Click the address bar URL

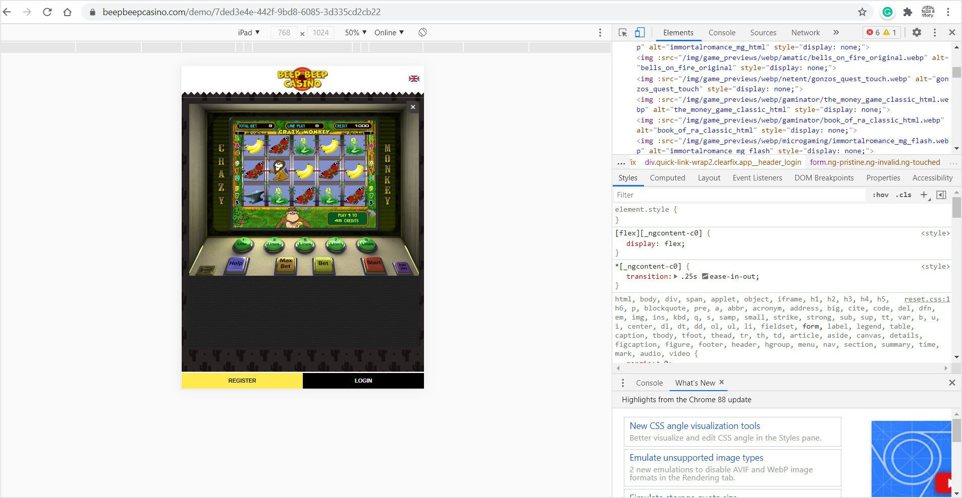tap(241, 12)
